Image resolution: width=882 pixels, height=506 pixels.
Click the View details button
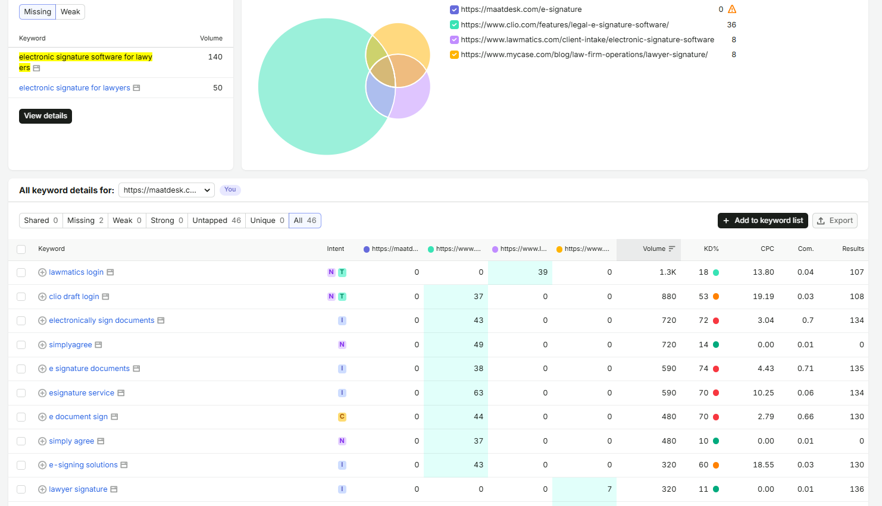[45, 116]
